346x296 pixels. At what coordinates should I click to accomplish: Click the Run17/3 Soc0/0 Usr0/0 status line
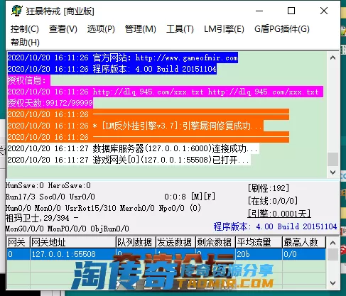tap(50, 197)
